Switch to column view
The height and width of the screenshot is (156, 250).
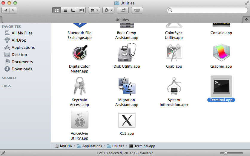(73, 10)
